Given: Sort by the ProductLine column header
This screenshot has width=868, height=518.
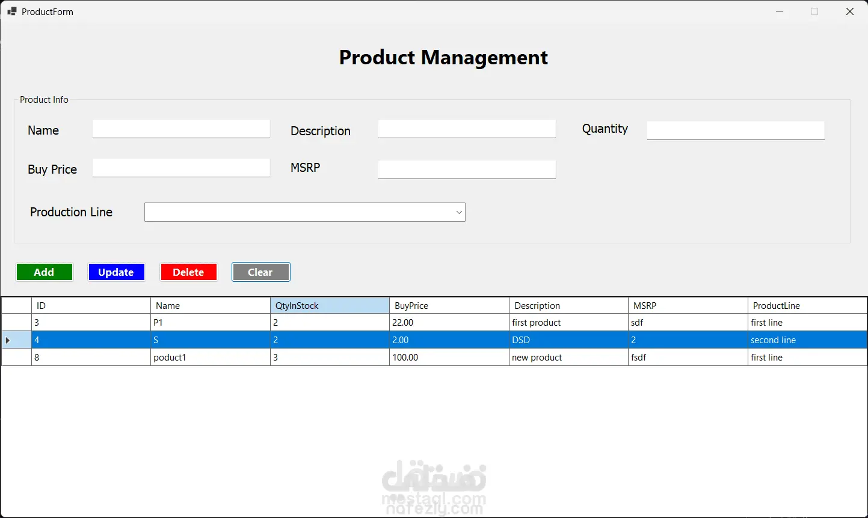Looking at the screenshot, I should 807,306.
